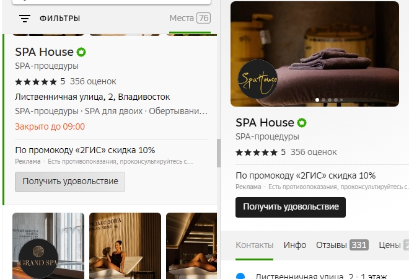409x279 pixels.
Task: Select the first photo carousel dot
Action: point(317,100)
